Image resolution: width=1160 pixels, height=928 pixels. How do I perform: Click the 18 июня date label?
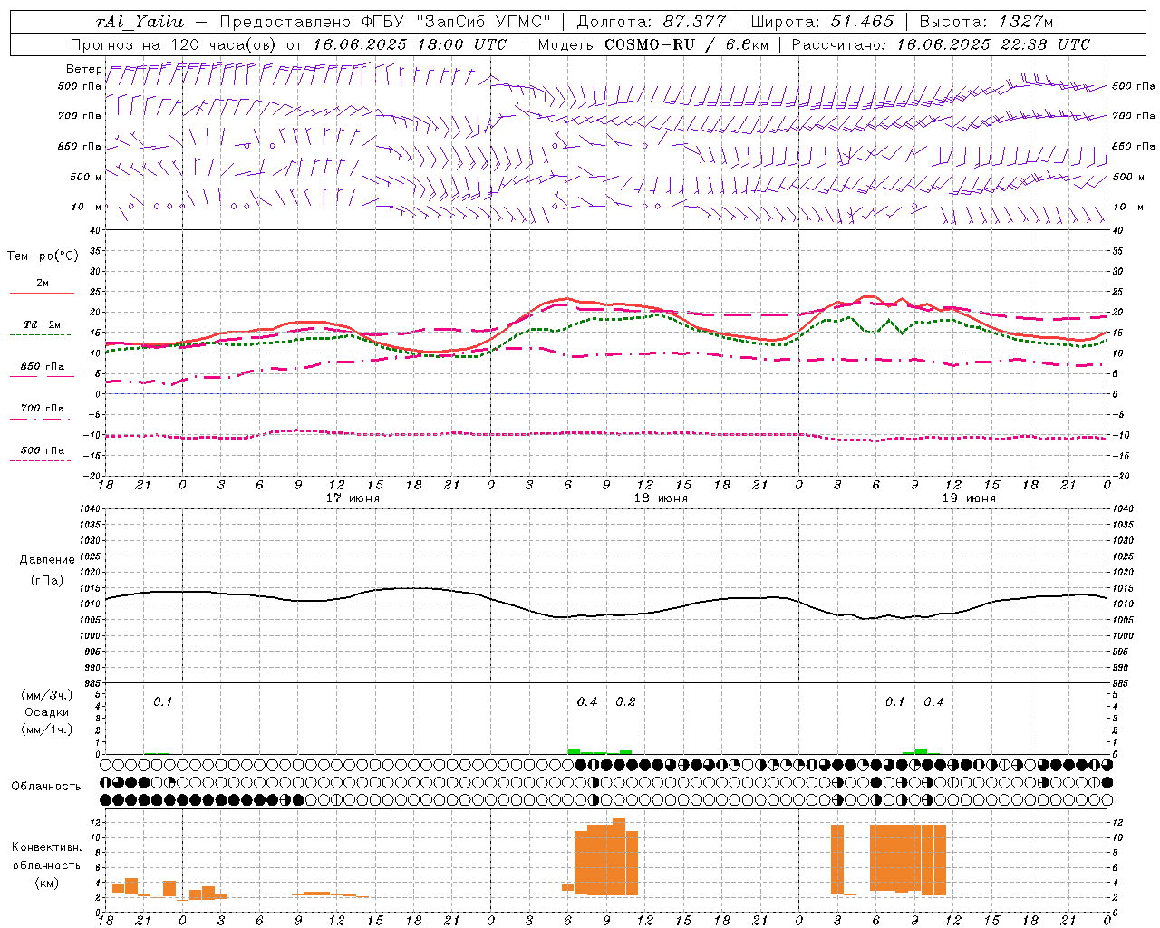[662, 498]
